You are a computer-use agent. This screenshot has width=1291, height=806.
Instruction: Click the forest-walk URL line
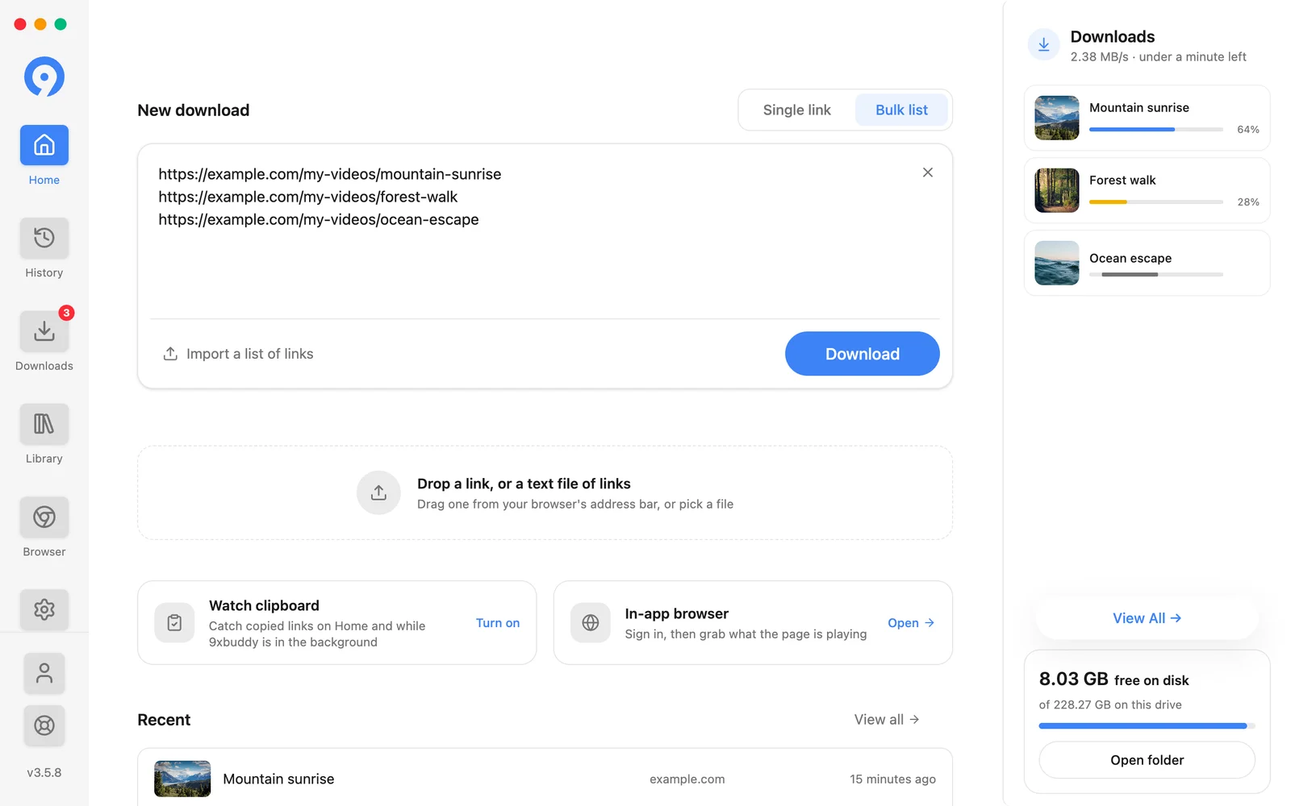click(x=307, y=197)
